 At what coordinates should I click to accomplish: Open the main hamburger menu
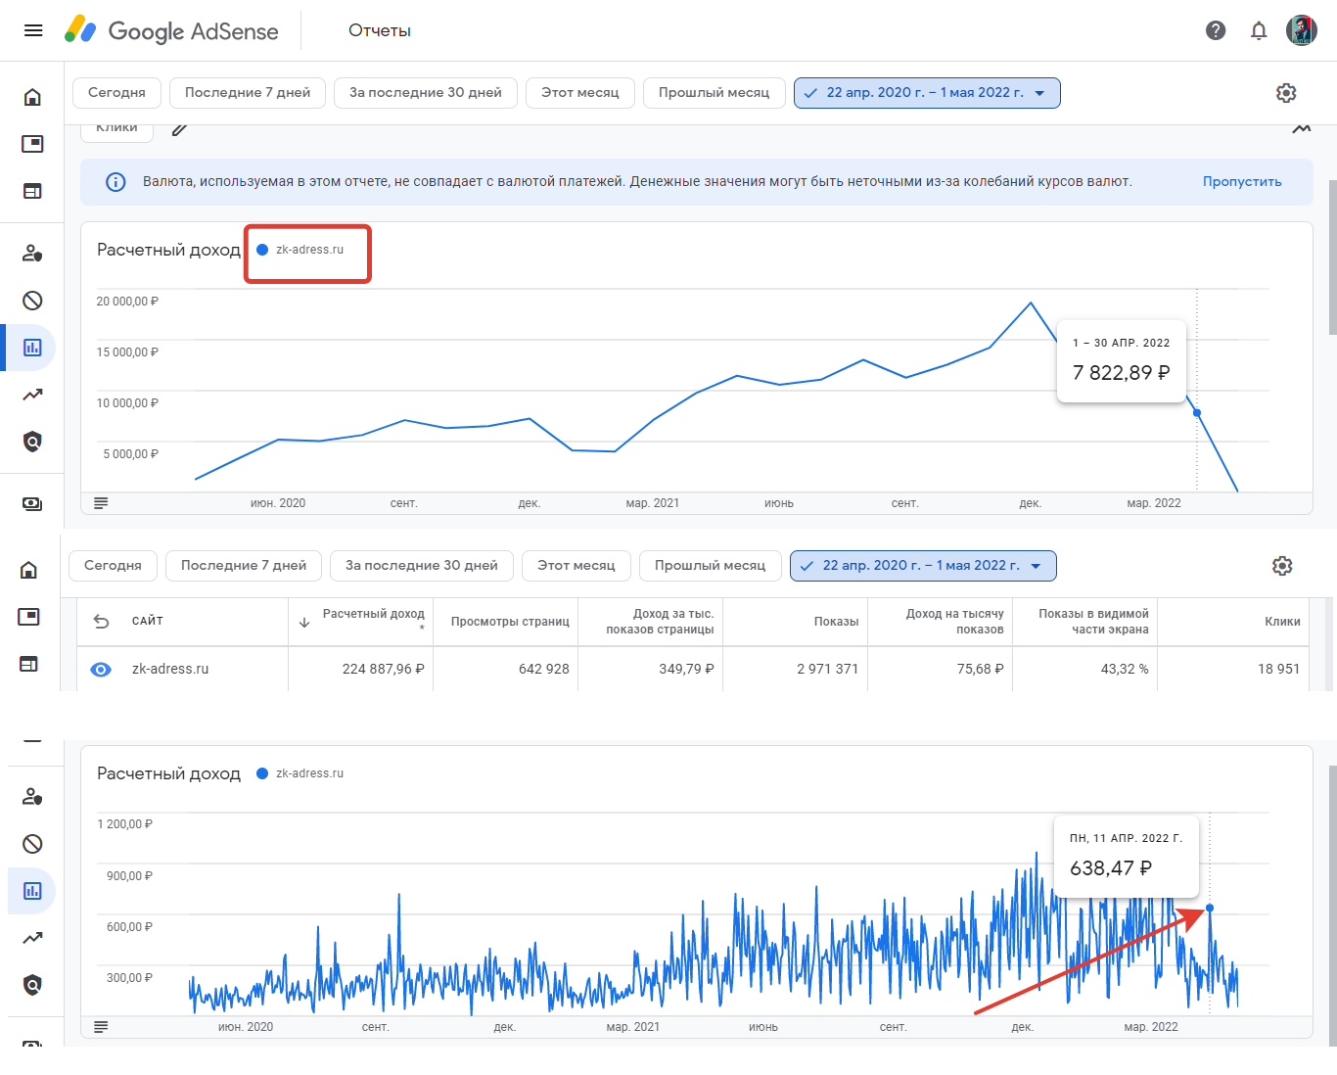[33, 30]
